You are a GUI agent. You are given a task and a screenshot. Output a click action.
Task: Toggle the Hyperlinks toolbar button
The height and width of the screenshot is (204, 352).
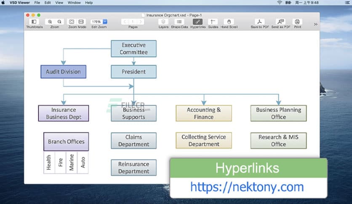(x=197, y=21)
